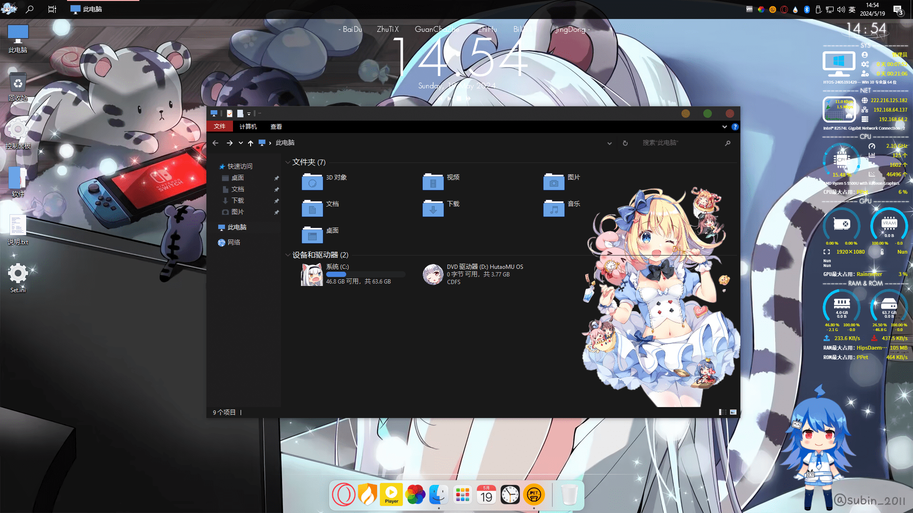Open the Rainmeter water-drop tray icon
Screen dimensions: 913x513
tap(795, 9)
